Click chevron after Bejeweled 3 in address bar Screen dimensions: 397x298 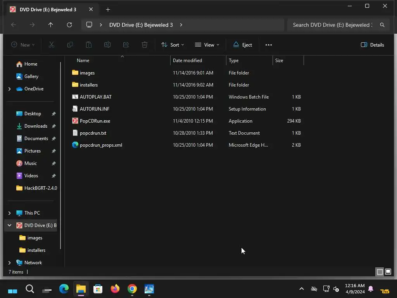click(x=181, y=25)
